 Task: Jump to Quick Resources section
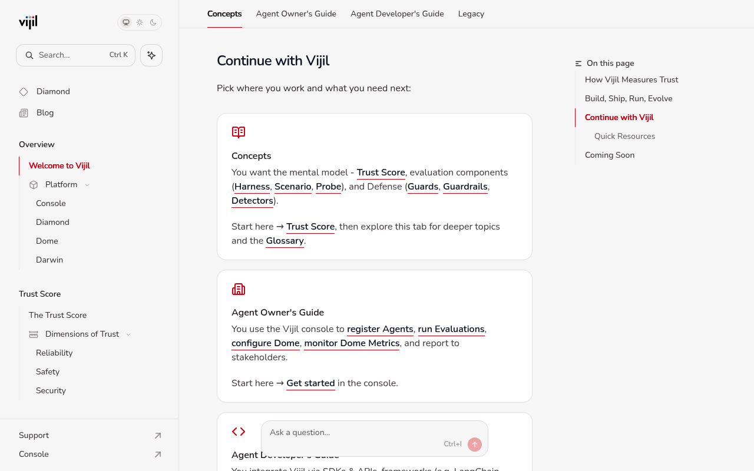coord(624,137)
